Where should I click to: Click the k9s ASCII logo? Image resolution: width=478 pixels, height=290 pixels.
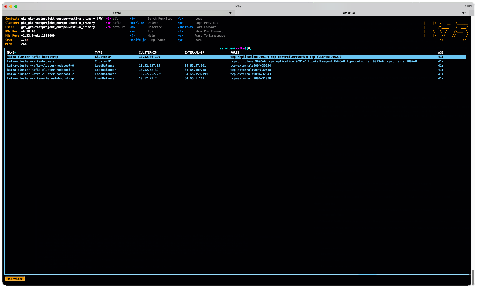click(x=446, y=30)
